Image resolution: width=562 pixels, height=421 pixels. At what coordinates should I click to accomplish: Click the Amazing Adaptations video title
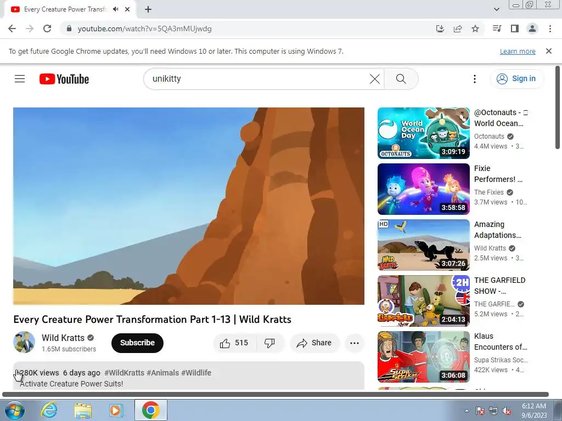497,230
